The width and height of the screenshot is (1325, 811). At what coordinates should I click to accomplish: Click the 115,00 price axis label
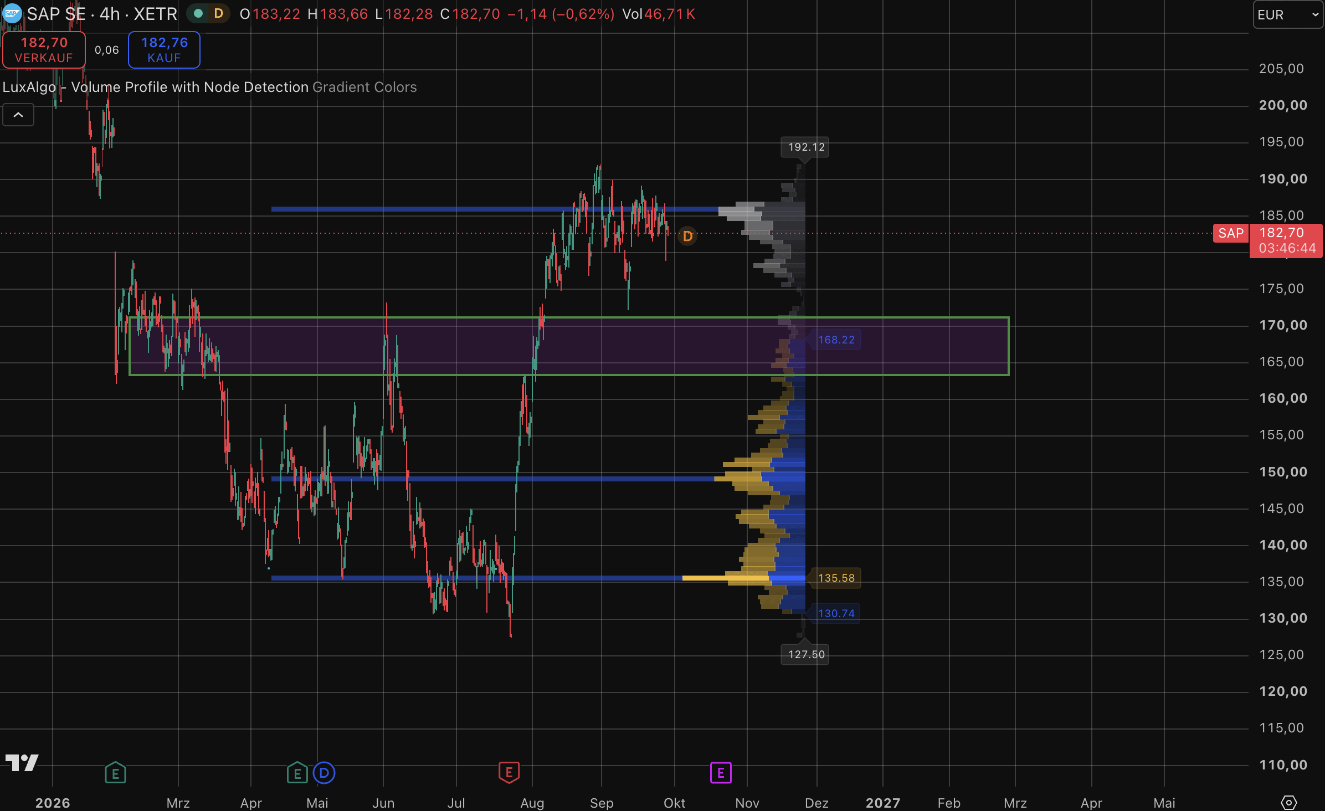pyautogui.click(x=1281, y=728)
